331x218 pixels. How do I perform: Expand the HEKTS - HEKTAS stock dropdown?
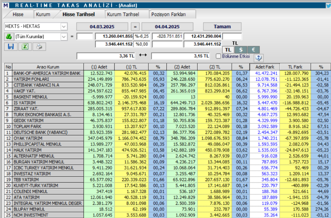click(64, 26)
